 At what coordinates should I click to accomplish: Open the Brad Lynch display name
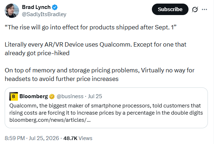tap(36, 7)
